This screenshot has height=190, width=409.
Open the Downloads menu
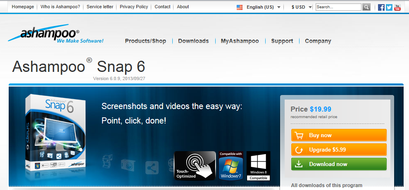(193, 41)
